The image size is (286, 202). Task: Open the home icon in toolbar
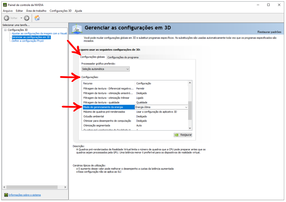click(x=37, y=18)
